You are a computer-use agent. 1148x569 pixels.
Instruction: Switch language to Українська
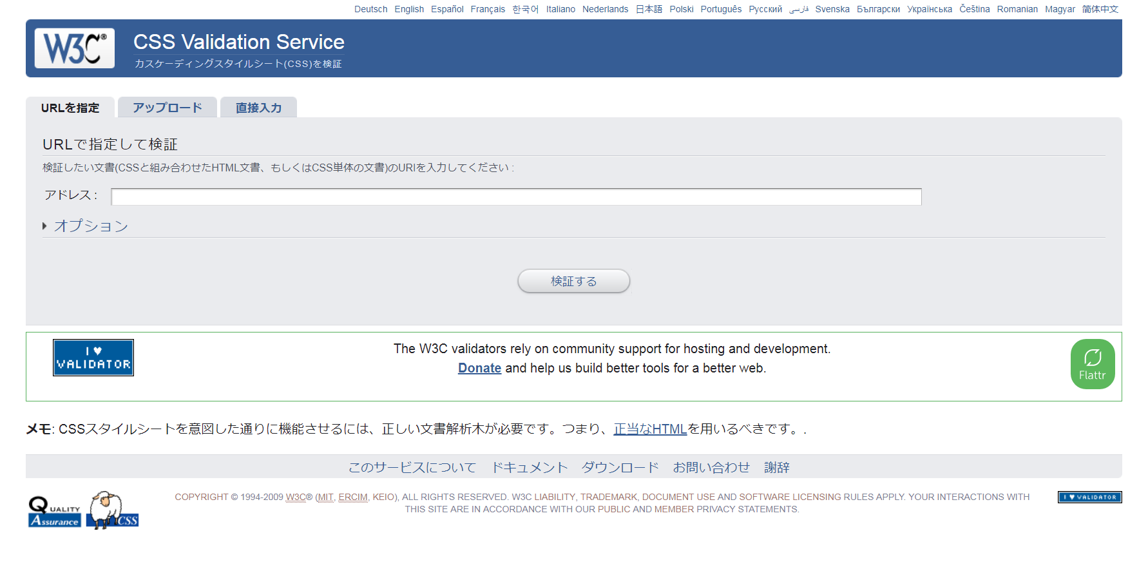click(930, 9)
